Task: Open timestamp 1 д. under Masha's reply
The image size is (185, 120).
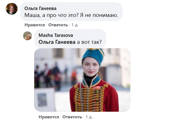Action: coord(89,117)
